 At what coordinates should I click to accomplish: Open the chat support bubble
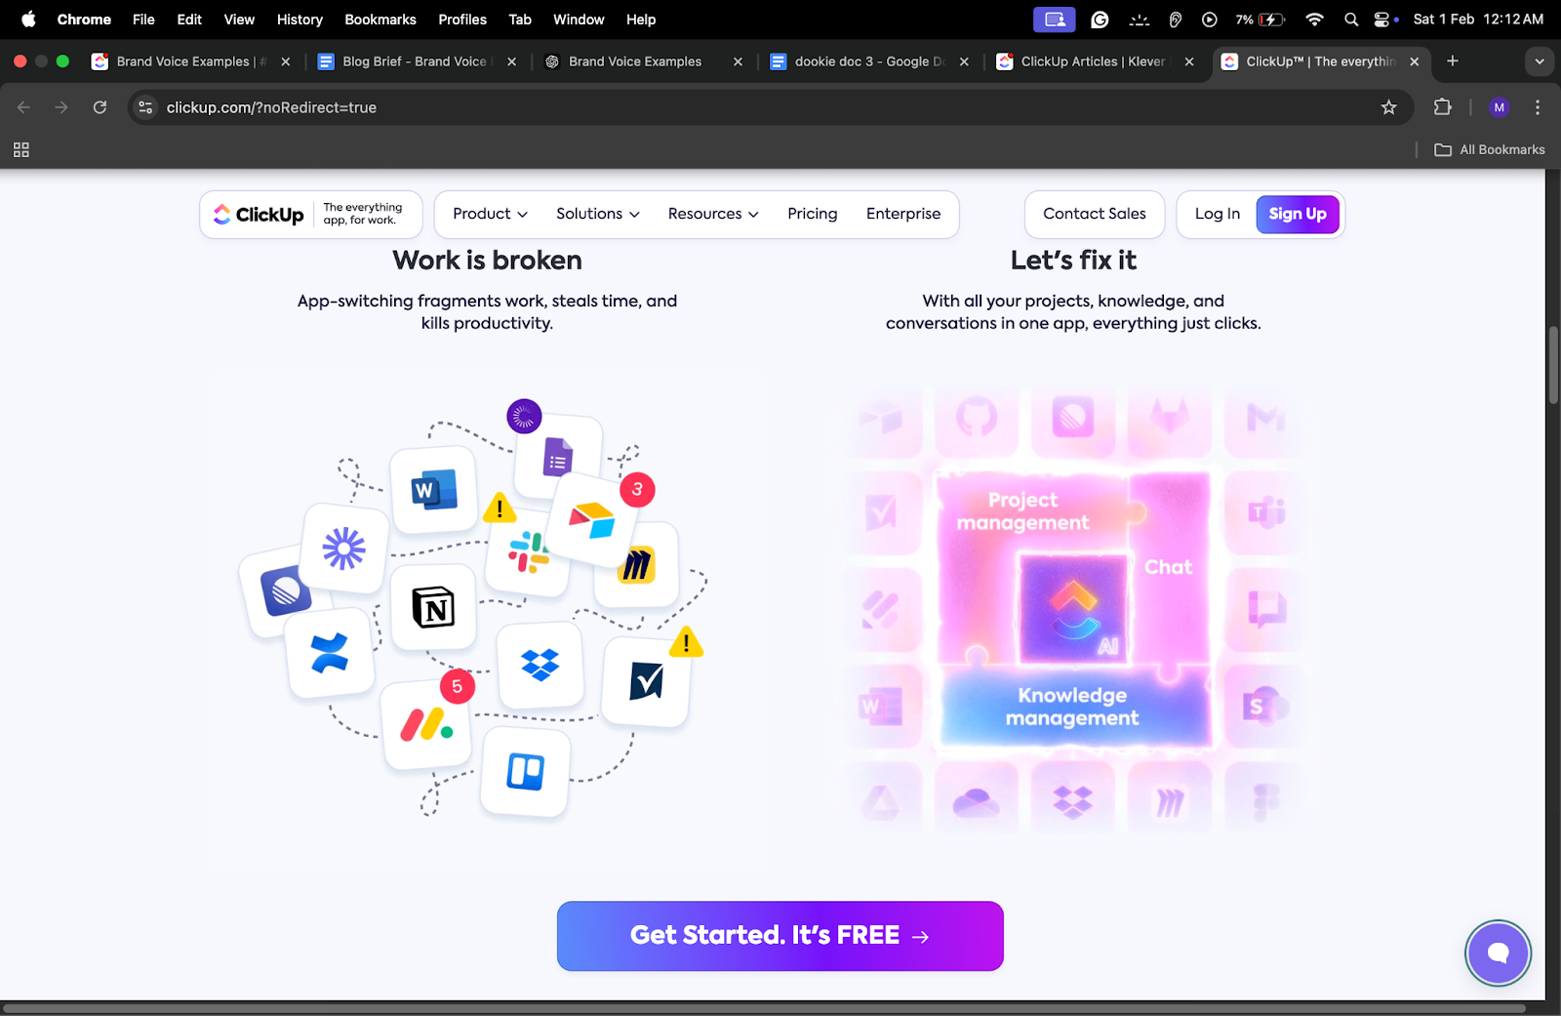coord(1498,953)
